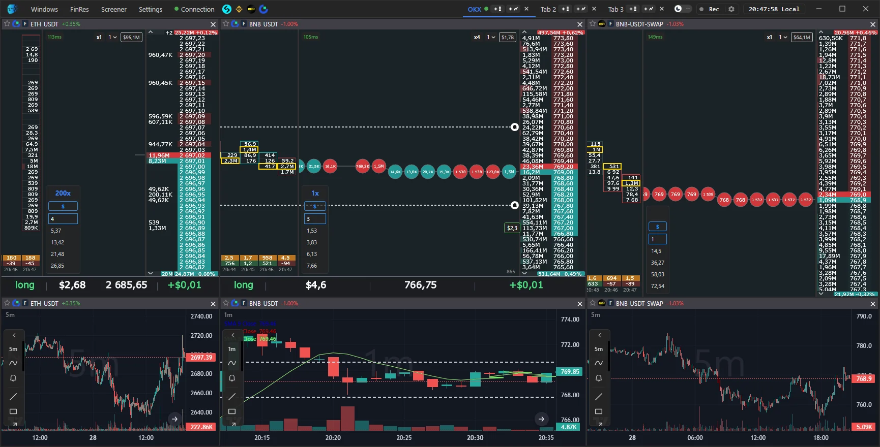Select rectangle tool on BNB-USDT-SWAP chart
The height and width of the screenshot is (447, 880).
click(x=599, y=411)
